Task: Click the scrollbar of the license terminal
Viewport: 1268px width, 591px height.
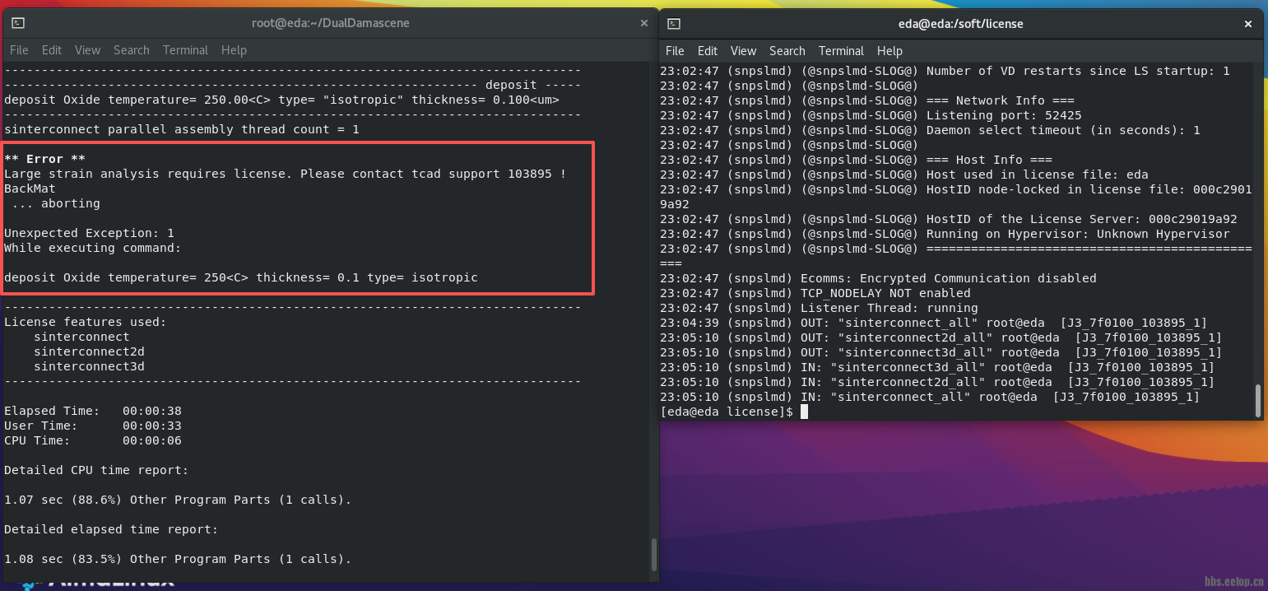Action: 1257,400
